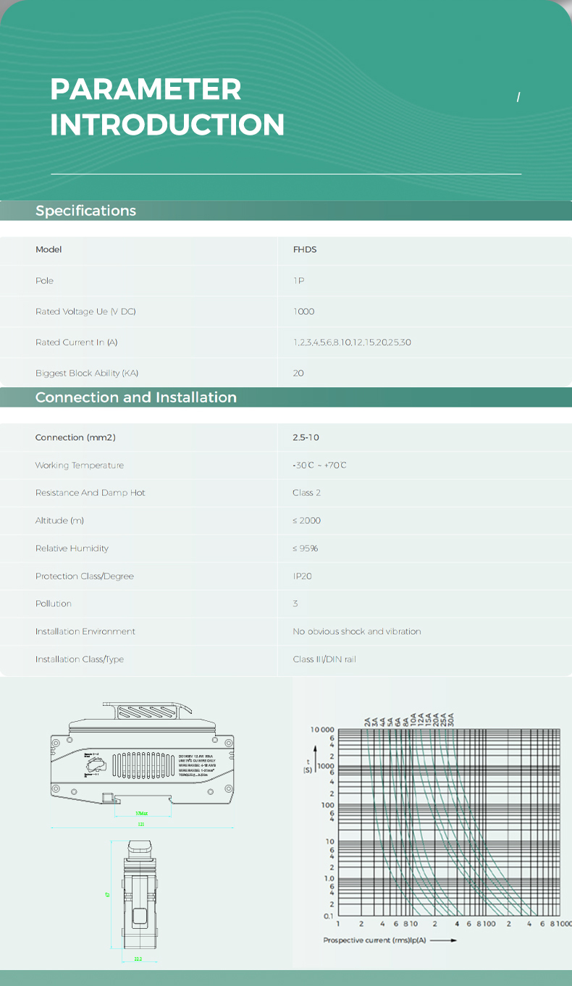Click the Relative Humidity label
572x986 pixels.
pyautogui.click(x=72, y=549)
